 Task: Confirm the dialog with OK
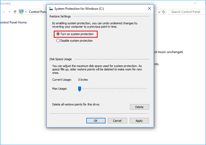pos(95,121)
